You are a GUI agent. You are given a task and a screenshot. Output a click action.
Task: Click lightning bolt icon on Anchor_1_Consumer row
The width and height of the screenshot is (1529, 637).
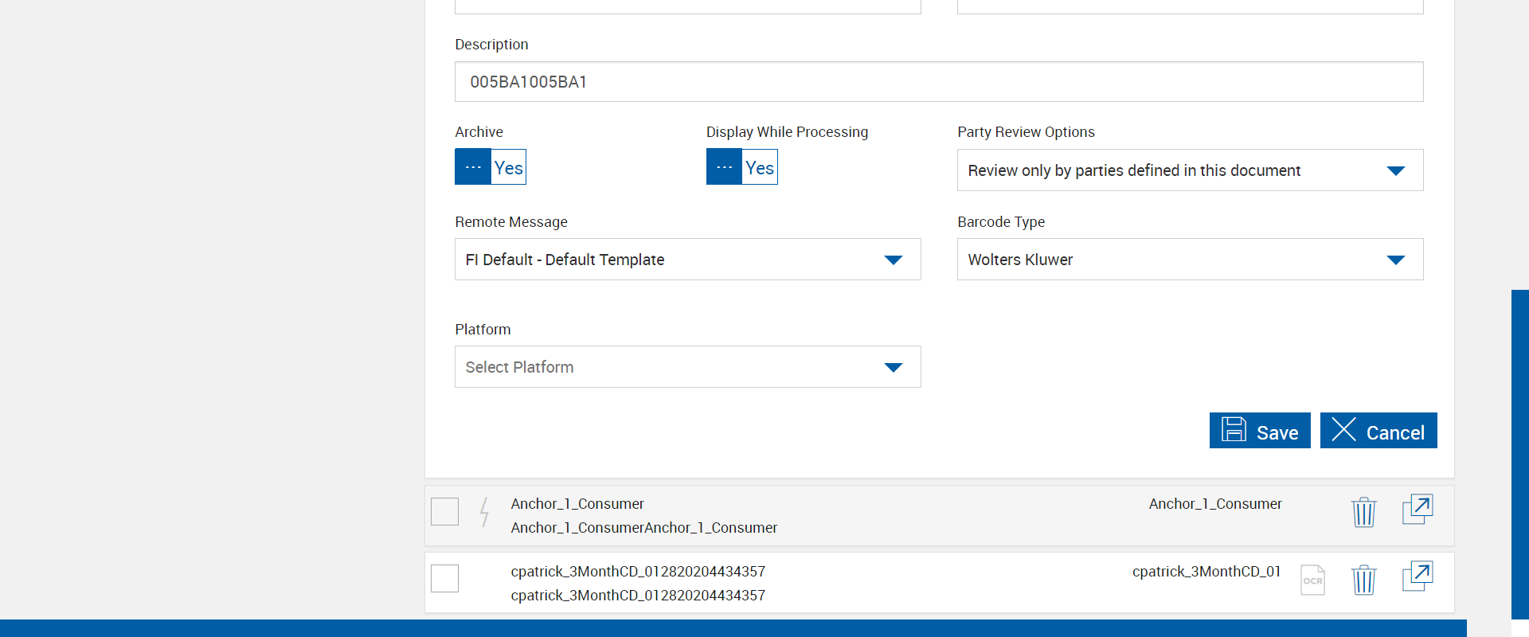click(x=484, y=512)
